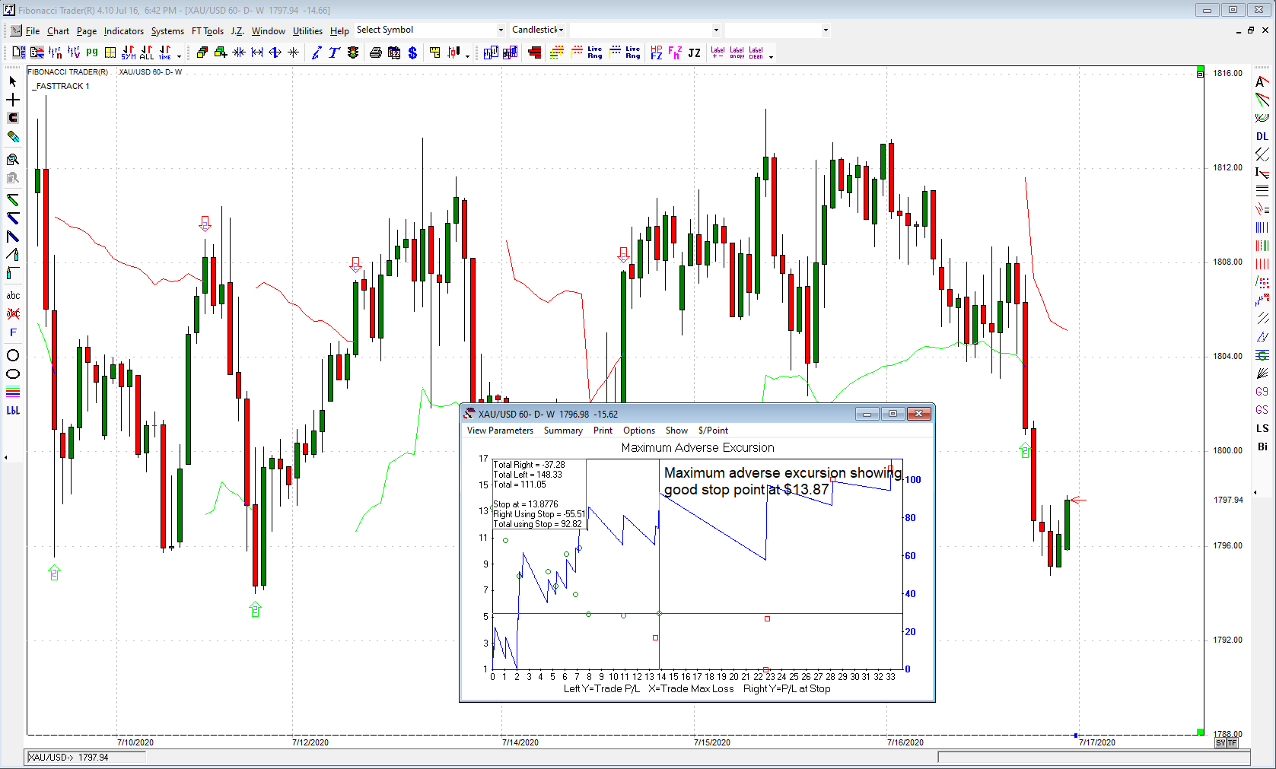Viewport: 1276px width, 769px height.
Task: Click the calendar icon in toolbar
Action: point(394,52)
